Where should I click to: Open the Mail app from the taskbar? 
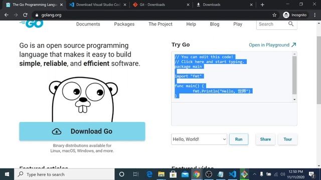[x=185, y=174]
